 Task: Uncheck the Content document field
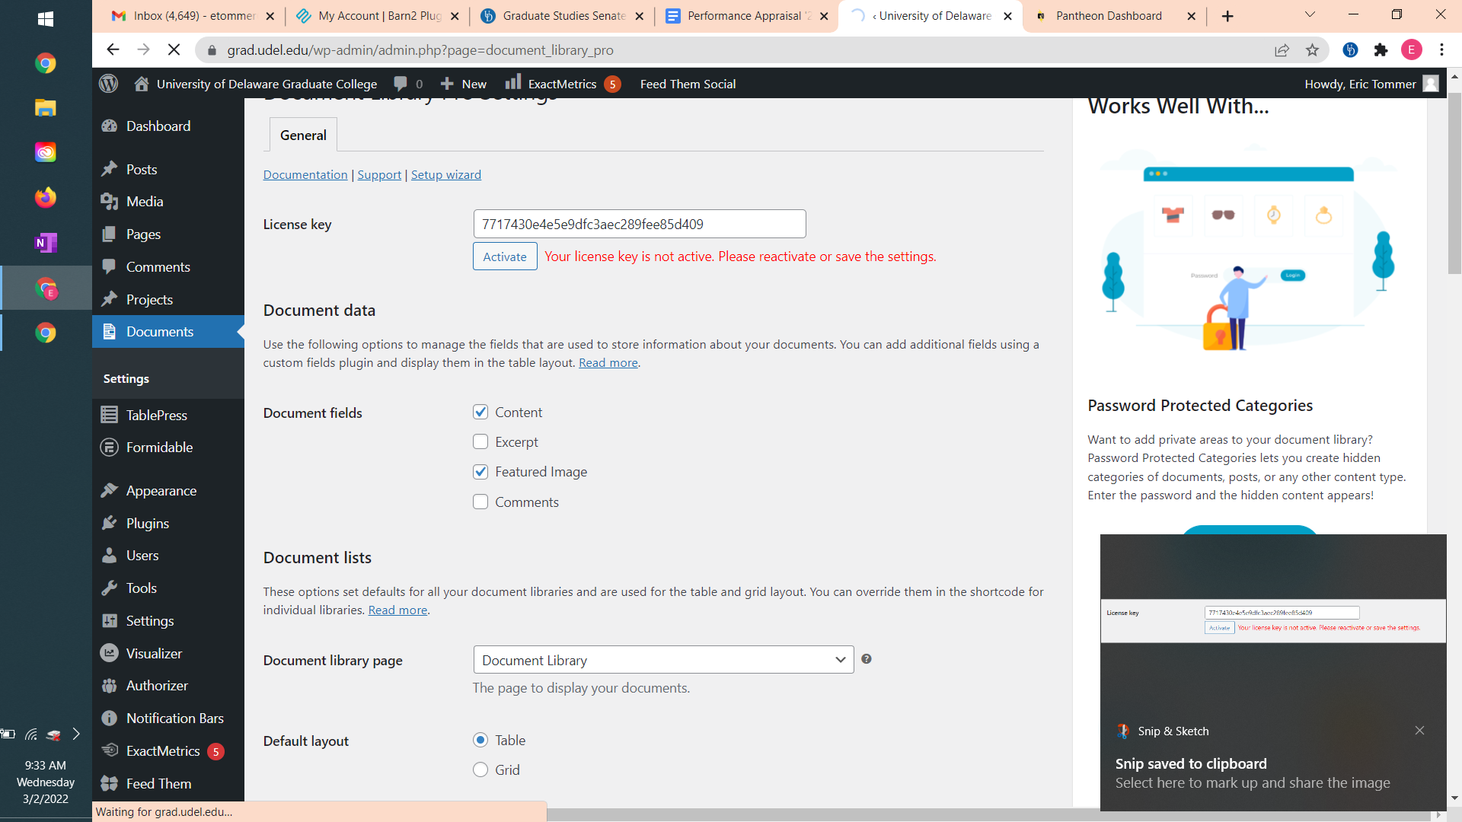point(480,412)
